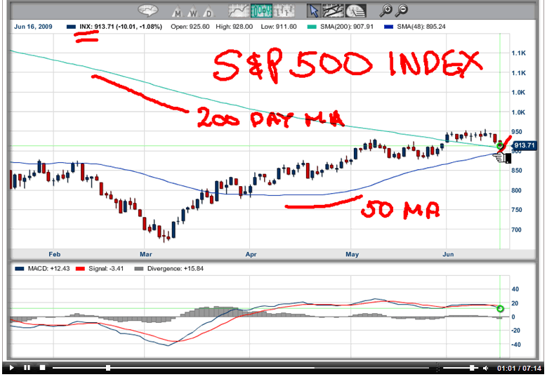Click the MACD: +12.43 label
Screen dimensions: 547x377
pyautogui.click(x=48, y=269)
